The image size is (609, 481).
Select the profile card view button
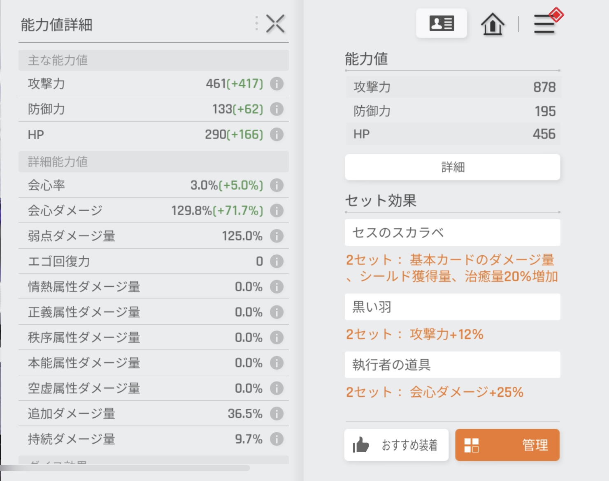(442, 23)
